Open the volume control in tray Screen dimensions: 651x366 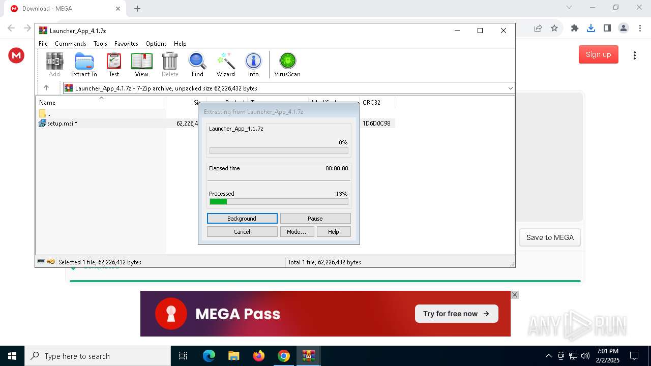pyautogui.click(x=585, y=356)
